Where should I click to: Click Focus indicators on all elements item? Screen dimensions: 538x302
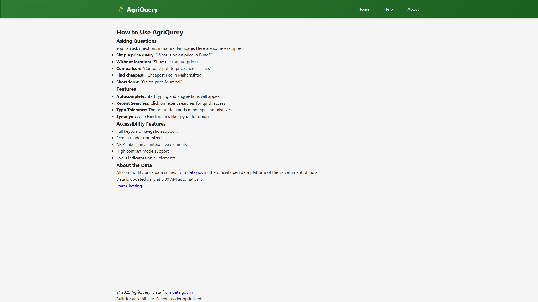(x=146, y=158)
